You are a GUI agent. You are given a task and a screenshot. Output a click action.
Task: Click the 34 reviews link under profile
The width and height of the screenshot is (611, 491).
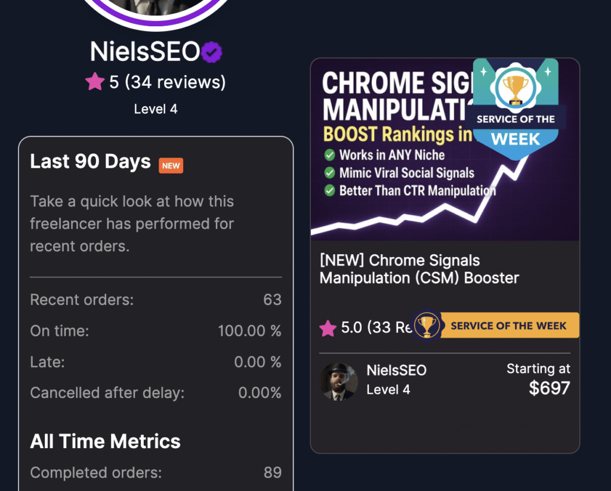click(175, 82)
